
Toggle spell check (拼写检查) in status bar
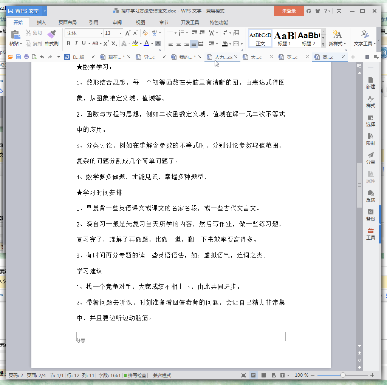135,376
